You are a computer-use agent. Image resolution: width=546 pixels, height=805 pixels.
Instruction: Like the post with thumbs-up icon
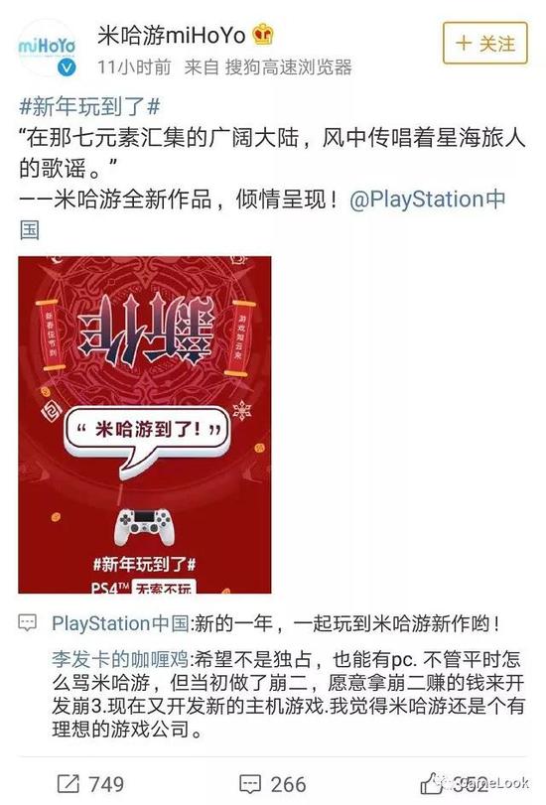pyautogui.click(x=432, y=783)
